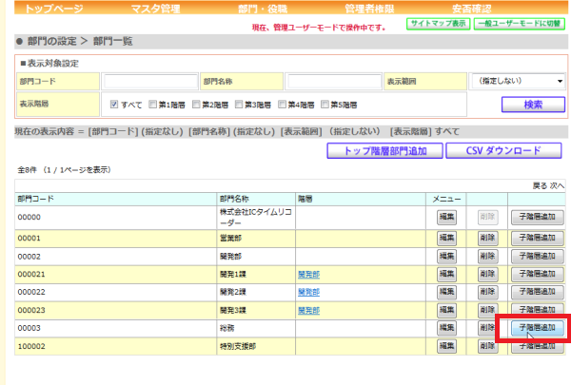571x385 pixels.
Task: Edit department 000023 開発3課
Action: point(446,311)
